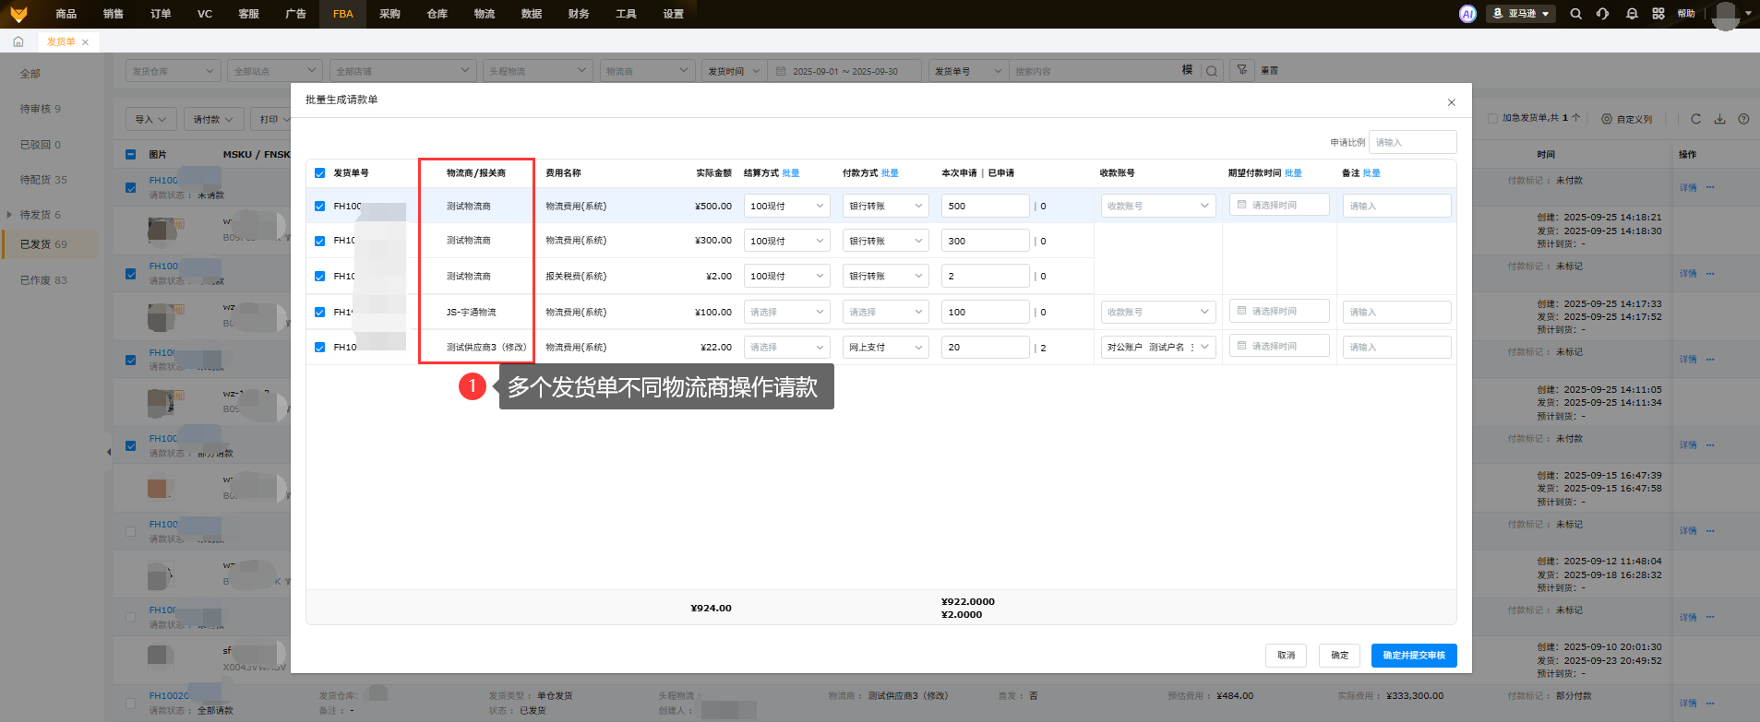Click the home icon in tab bar
Screen dimensions: 1760x722
18,41
